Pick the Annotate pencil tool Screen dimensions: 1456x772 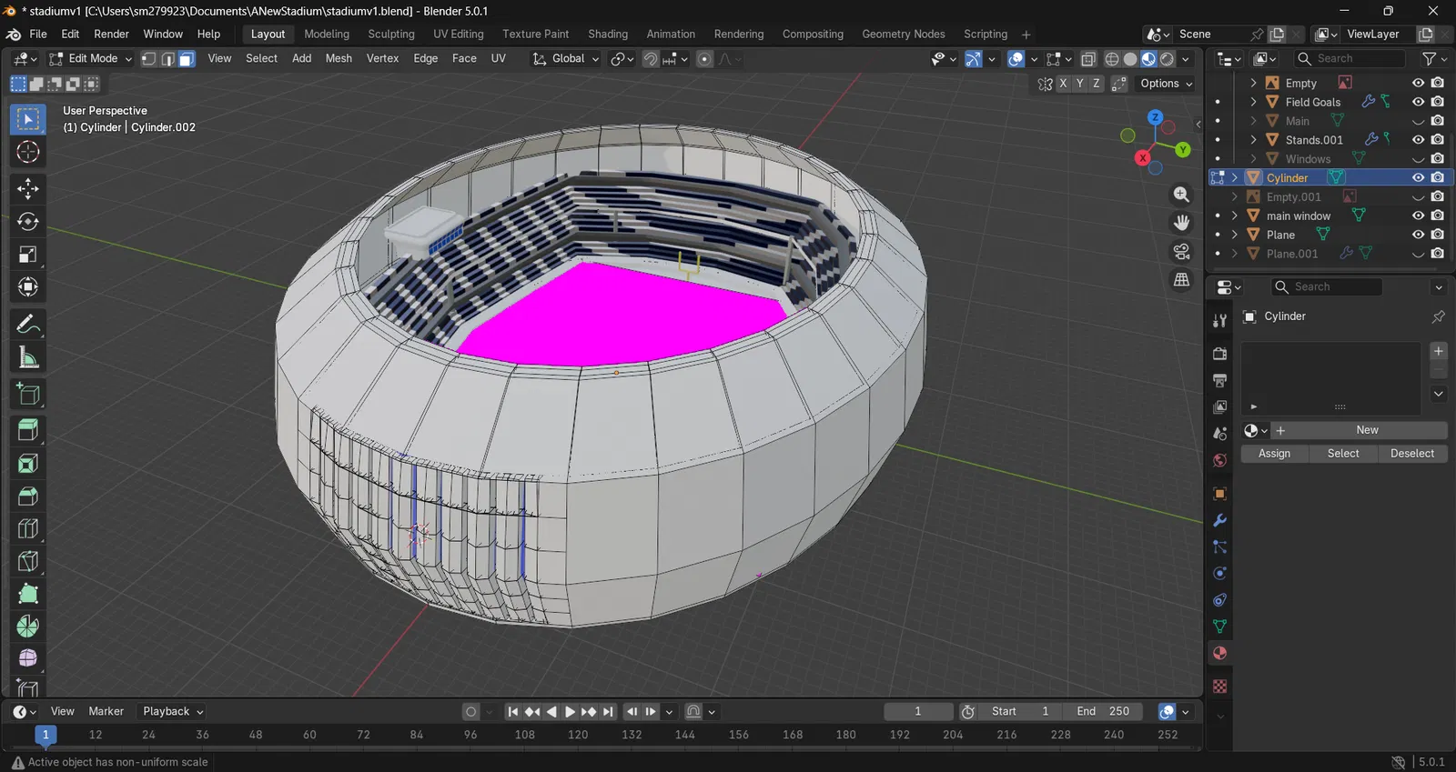click(28, 325)
